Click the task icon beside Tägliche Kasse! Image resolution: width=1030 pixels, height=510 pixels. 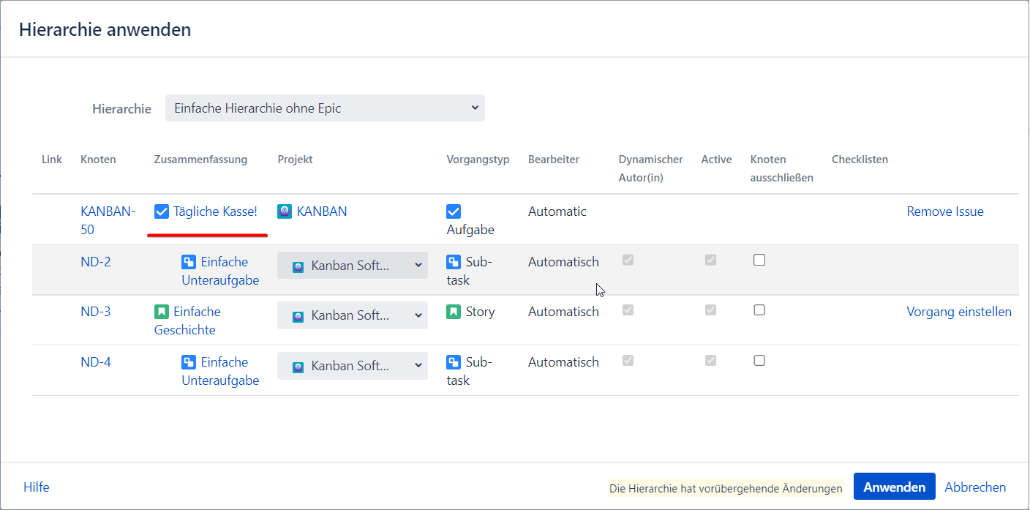(162, 212)
